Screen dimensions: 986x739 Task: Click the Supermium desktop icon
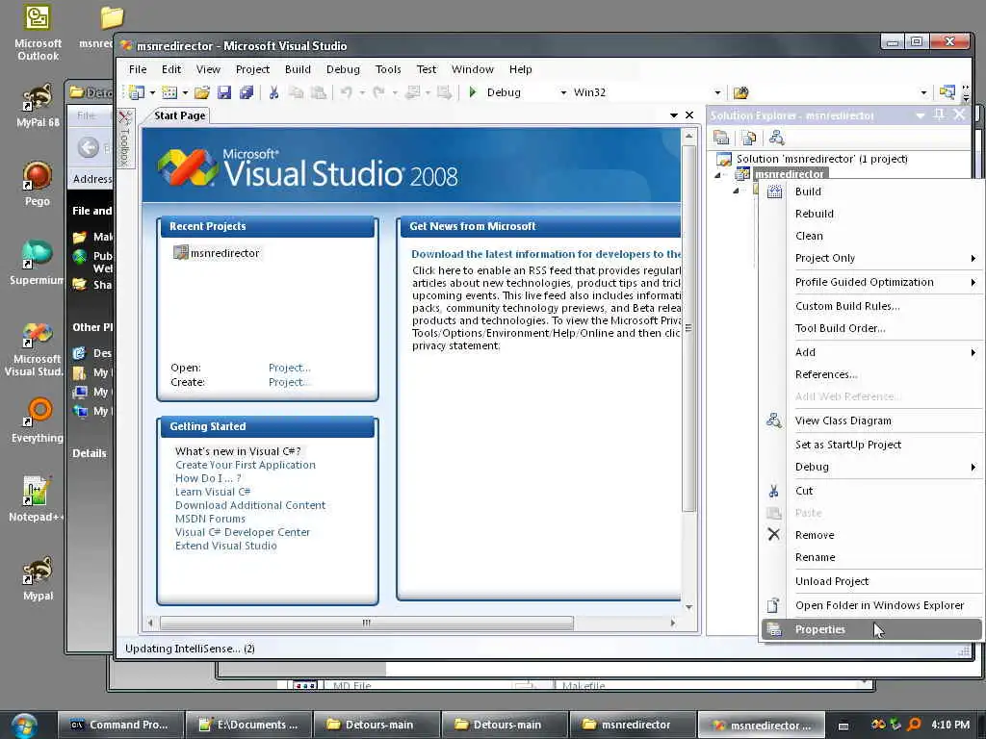point(37,262)
